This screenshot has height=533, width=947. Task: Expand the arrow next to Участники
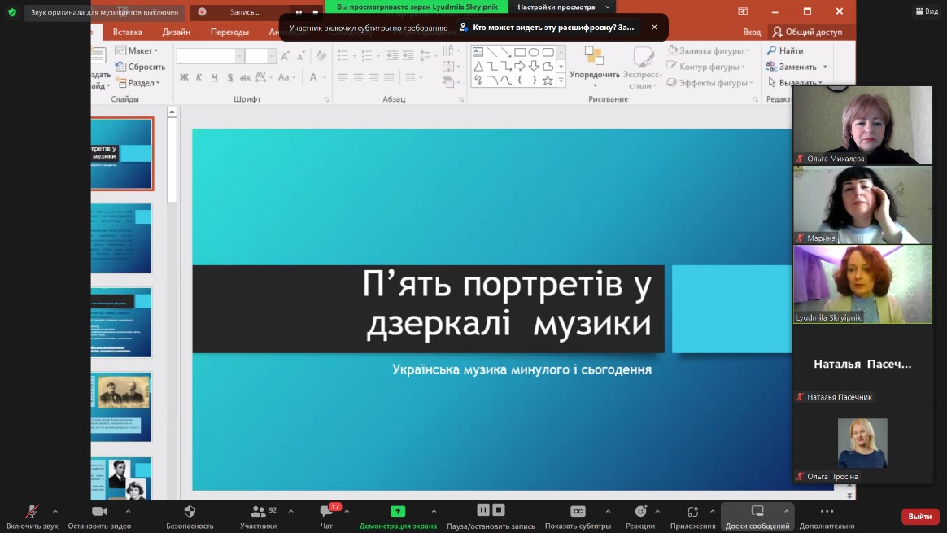tap(291, 511)
